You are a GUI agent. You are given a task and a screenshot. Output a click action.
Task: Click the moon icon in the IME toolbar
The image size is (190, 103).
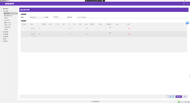(182, 102)
